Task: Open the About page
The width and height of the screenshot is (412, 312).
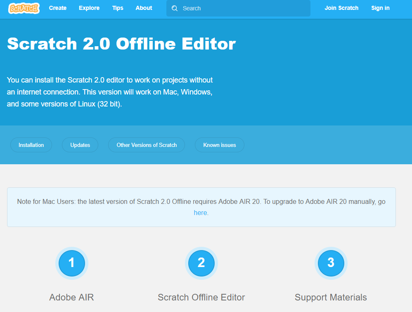Action: [x=144, y=8]
